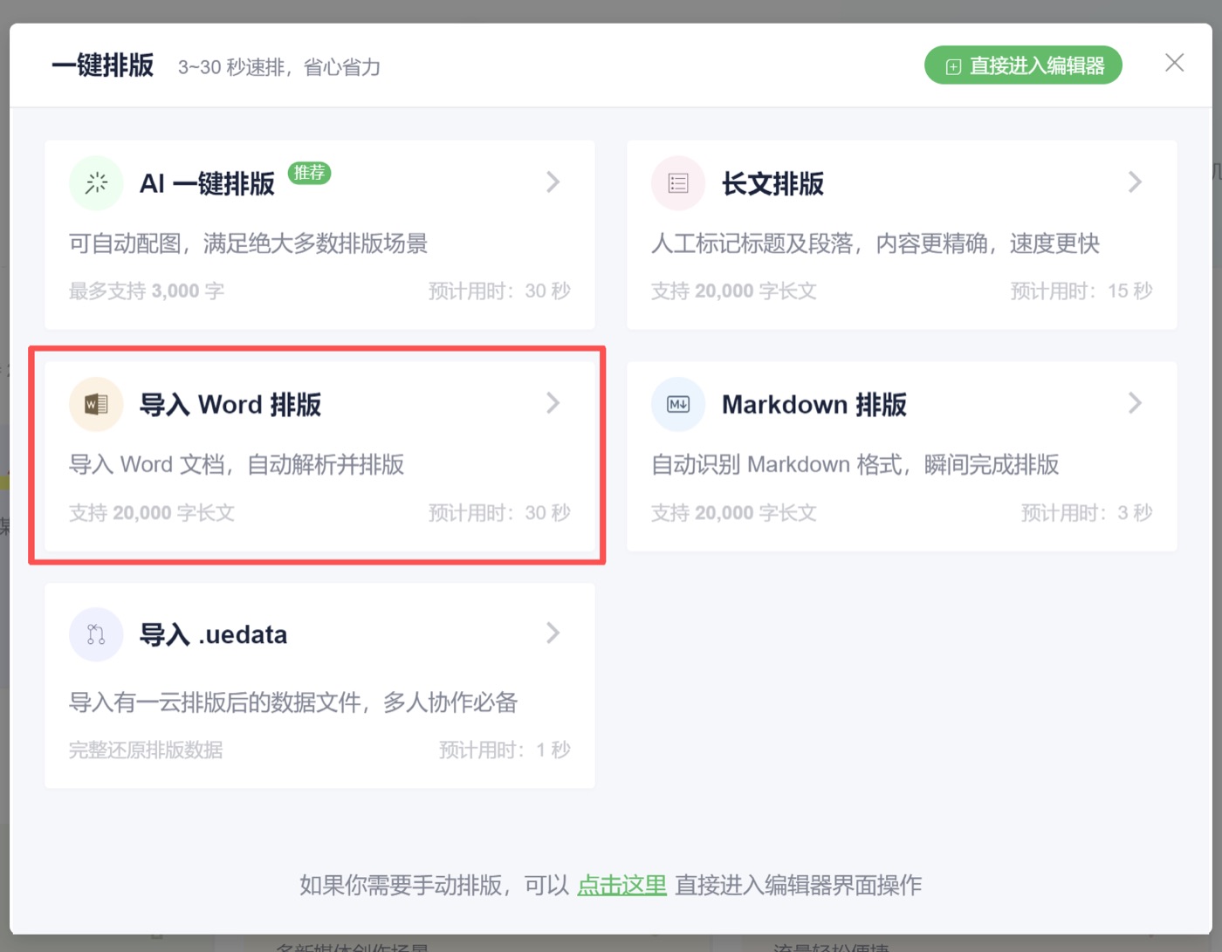Click the 推荐 badge
The height and width of the screenshot is (952, 1222).
(x=309, y=173)
